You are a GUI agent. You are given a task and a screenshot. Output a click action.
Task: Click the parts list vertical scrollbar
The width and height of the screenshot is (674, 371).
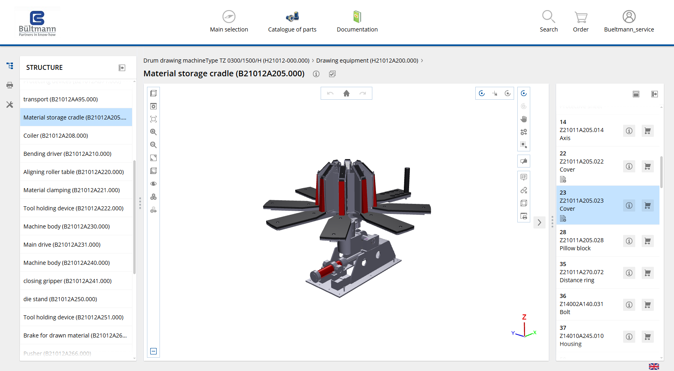pos(661,172)
